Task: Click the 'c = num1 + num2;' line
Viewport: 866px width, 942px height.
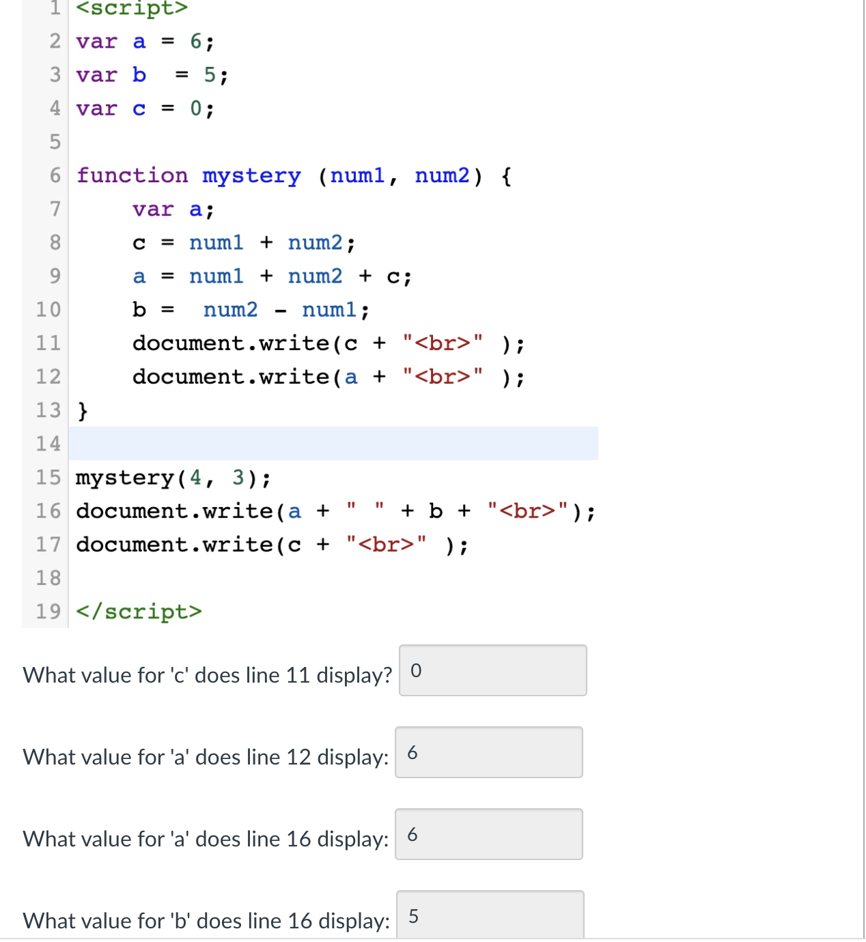Action: click(x=244, y=243)
